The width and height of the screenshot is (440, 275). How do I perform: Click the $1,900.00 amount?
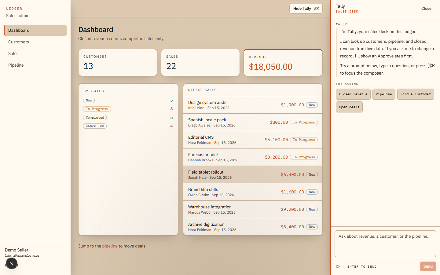pos(292,105)
